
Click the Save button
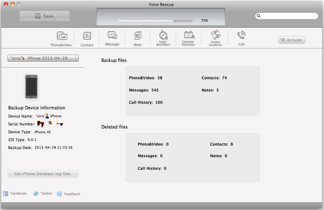click(45, 16)
